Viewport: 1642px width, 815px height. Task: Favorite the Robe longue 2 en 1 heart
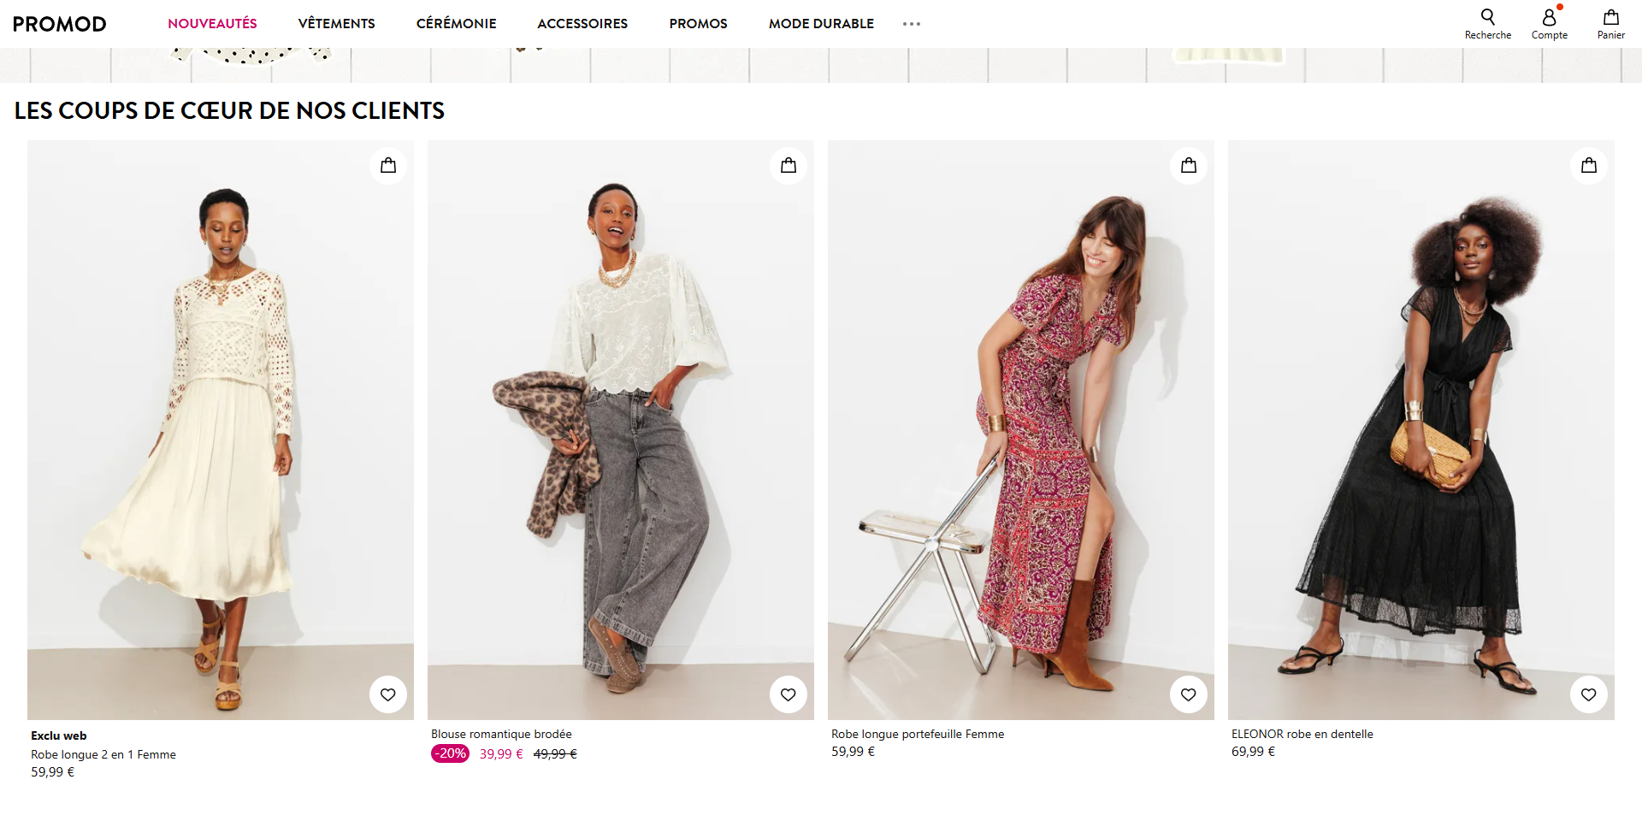pos(388,694)
